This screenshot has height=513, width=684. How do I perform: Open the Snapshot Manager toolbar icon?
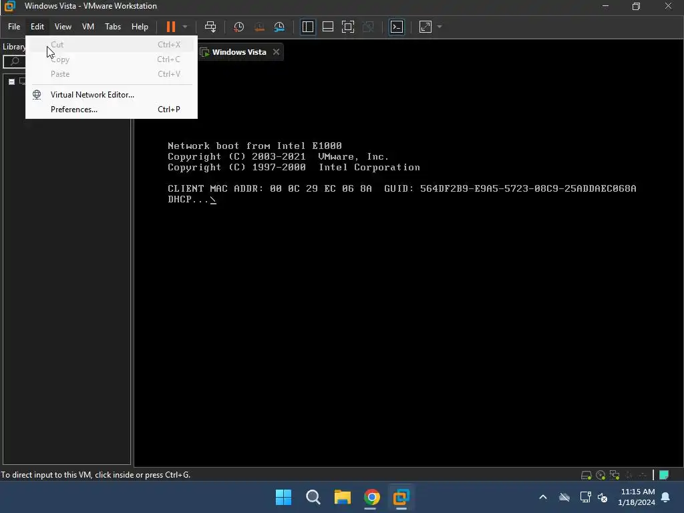click(x=279, y=27)
